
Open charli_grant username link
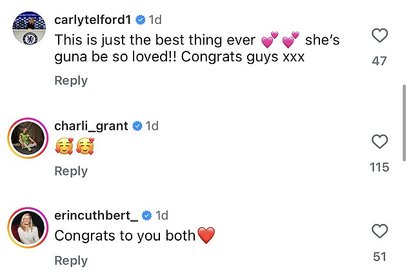point(91,126)
